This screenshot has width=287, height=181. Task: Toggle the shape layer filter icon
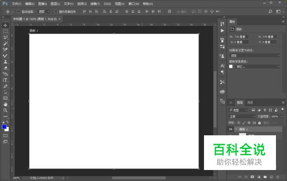[270, 110]
